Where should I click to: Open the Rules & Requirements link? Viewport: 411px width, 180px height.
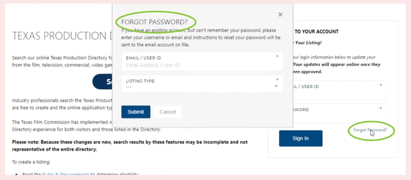pyautogui.click(x=65, y=174)
